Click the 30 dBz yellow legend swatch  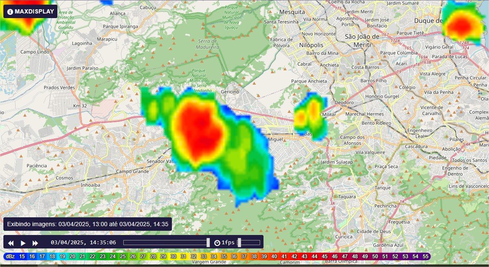click(x=173, y=256)
